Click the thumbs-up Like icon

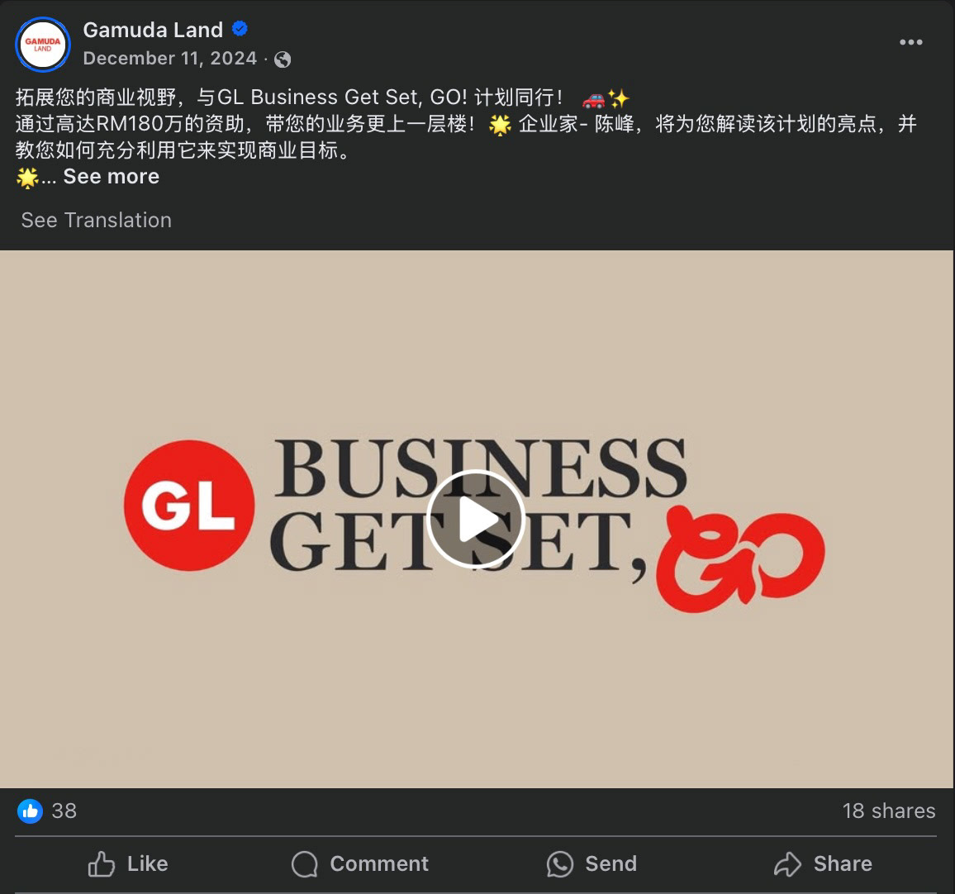click(101, 863)
